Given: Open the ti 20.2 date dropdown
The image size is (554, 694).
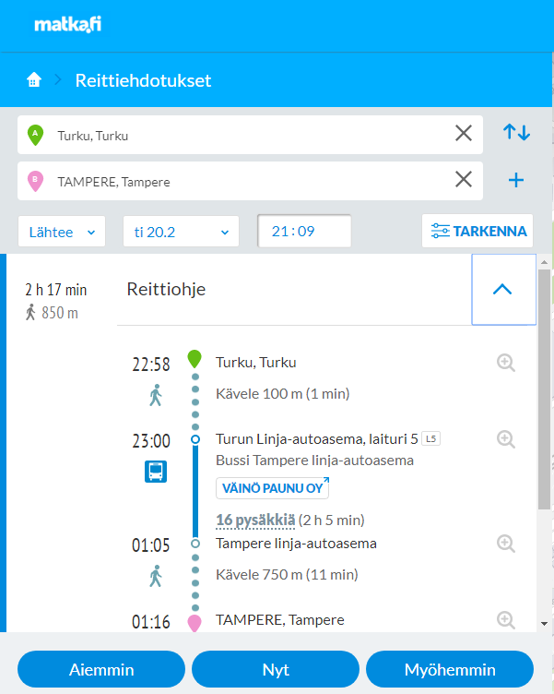Looking at the screenshot, I should pyautogui.click(x=181, y=232).
